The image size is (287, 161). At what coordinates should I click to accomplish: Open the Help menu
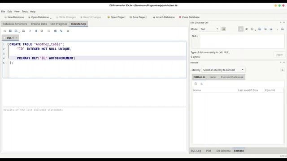coord(33,12)
